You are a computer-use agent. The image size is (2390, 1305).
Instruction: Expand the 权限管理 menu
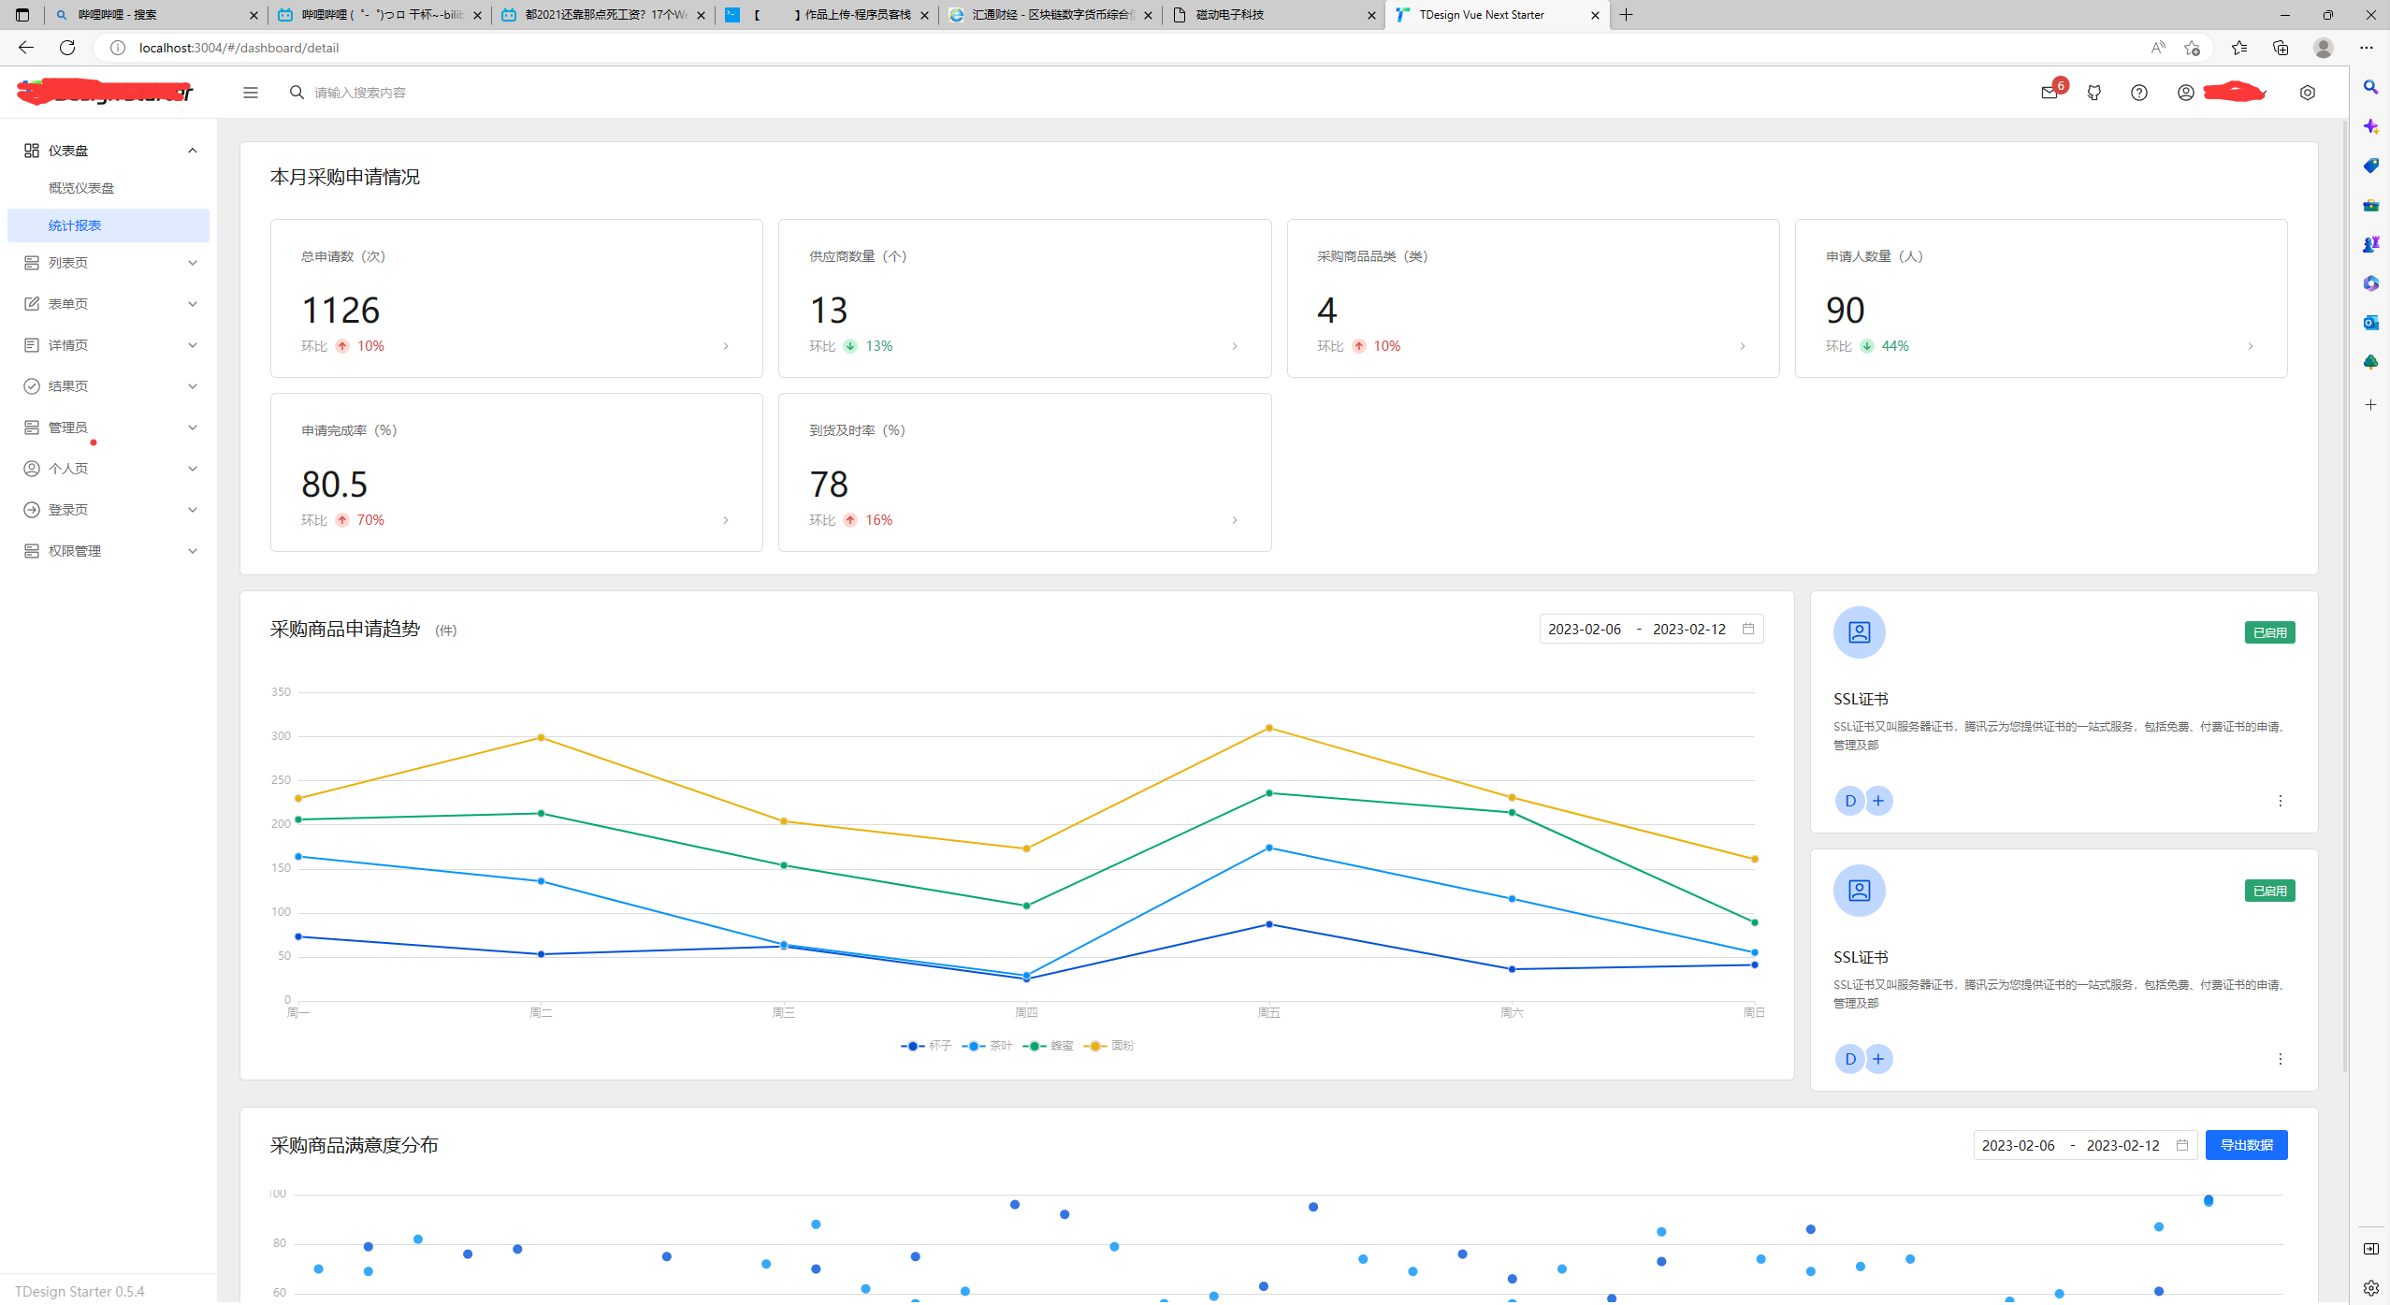[x=109, y=551]
